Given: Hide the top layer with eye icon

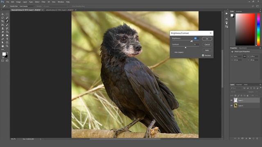Looking at the screenshot, I should (x=231, y=100).
